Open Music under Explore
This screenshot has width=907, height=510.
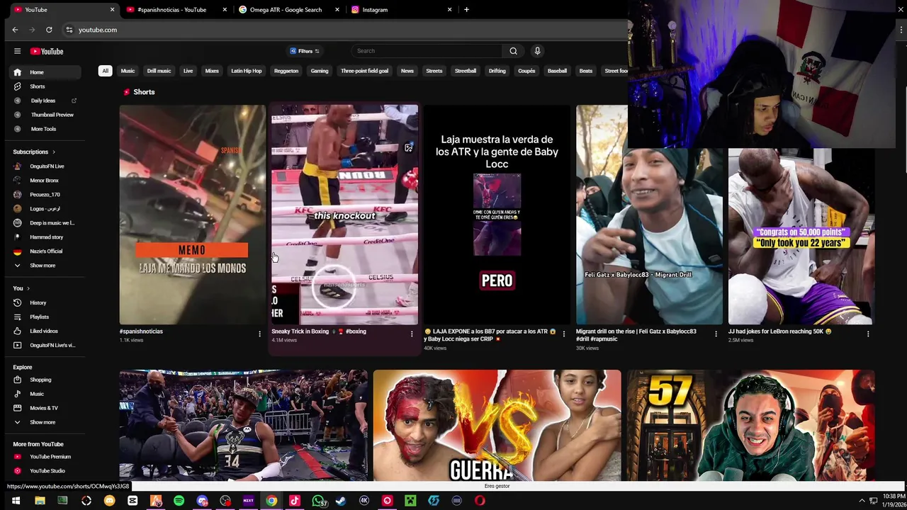45,394
